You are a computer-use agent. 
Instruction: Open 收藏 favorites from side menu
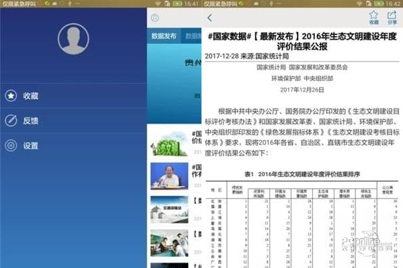point(73,96)
